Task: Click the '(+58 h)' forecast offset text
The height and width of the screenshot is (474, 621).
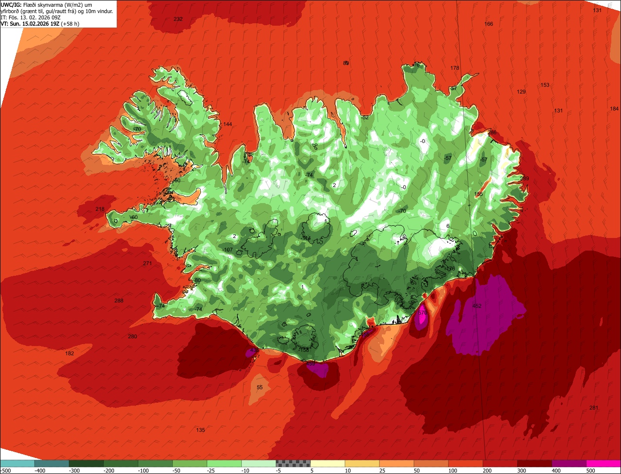Action: coord(70,23)
